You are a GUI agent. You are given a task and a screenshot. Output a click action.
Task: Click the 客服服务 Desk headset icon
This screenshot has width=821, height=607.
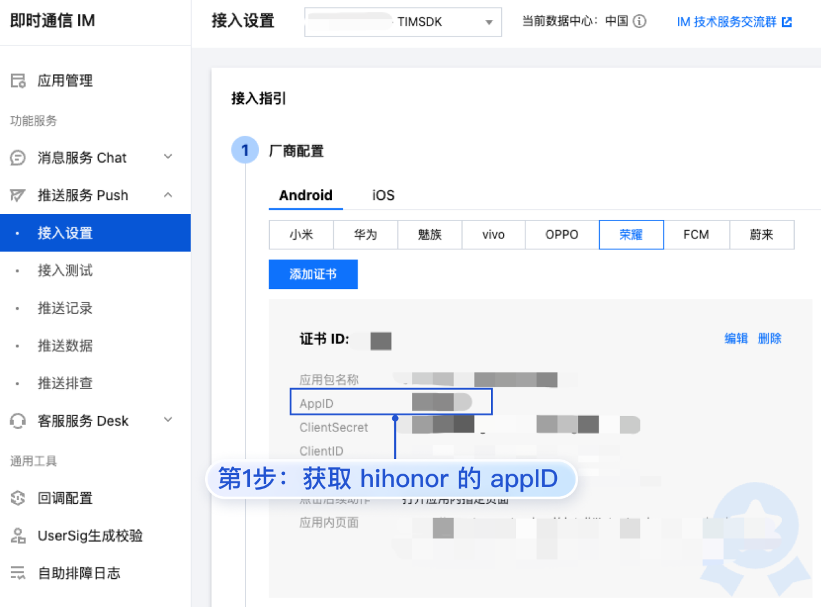[x=18, y=421]
